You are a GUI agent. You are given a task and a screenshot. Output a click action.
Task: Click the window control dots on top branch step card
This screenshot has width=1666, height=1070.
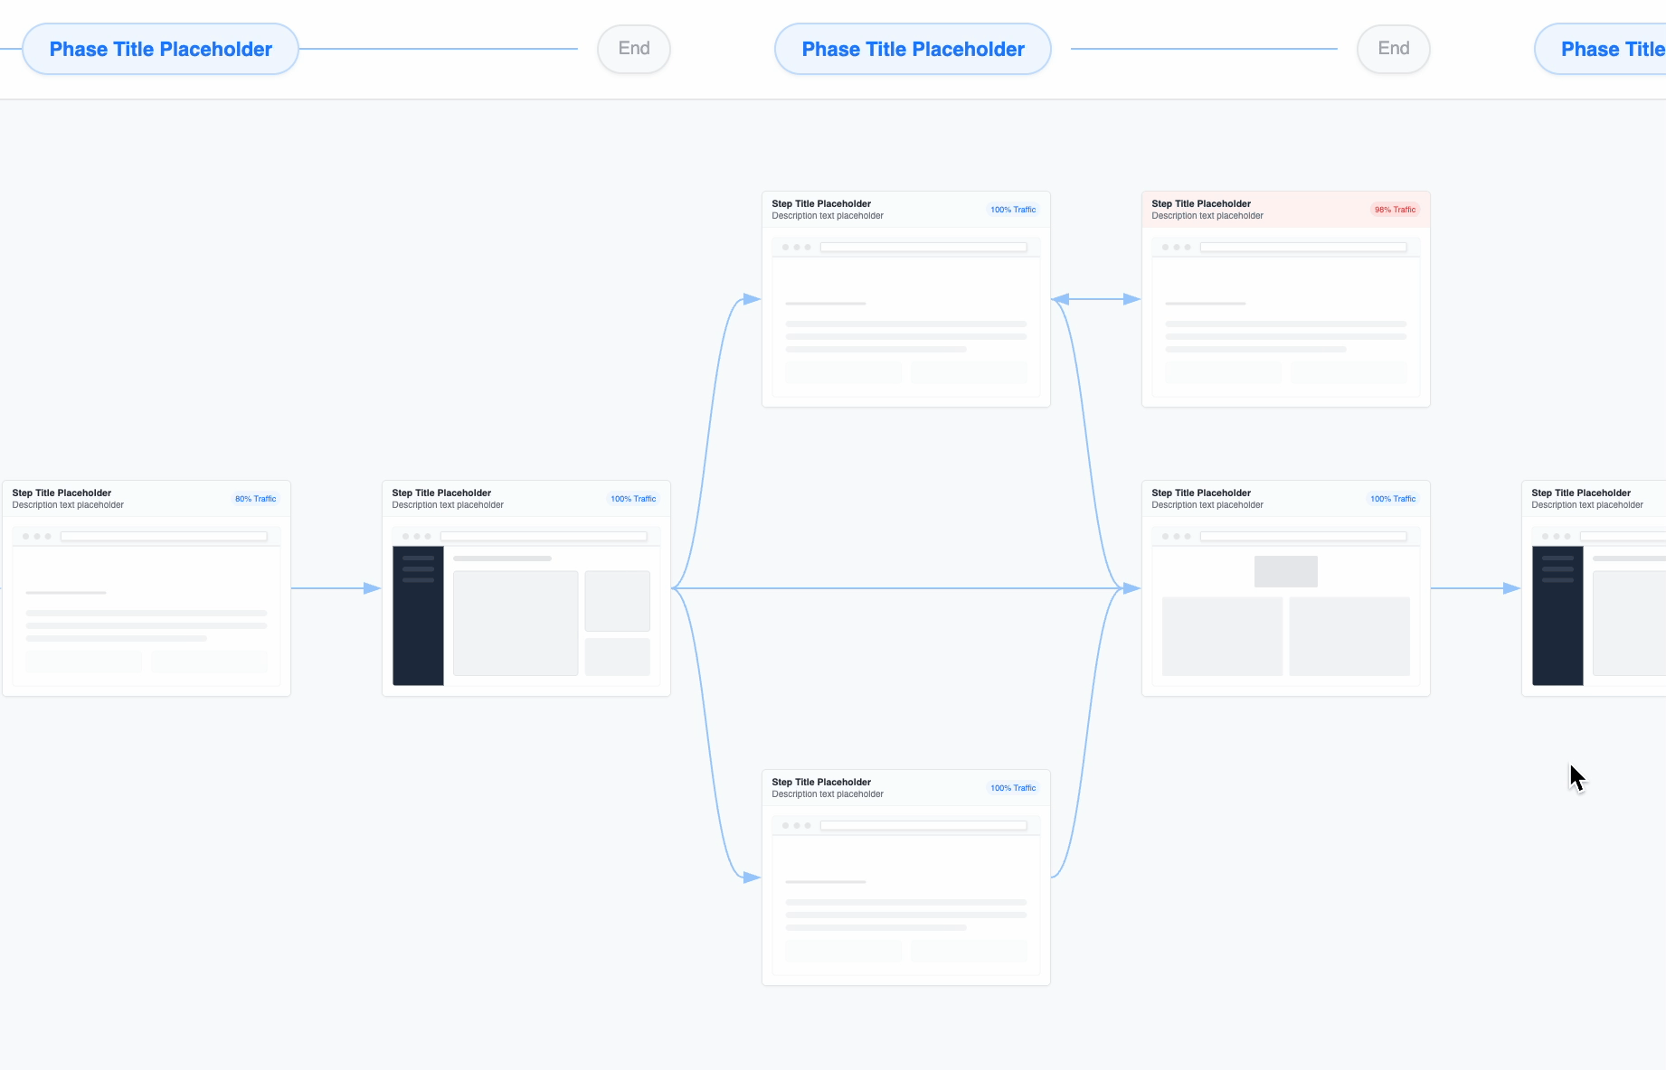(x=797, y=246)
